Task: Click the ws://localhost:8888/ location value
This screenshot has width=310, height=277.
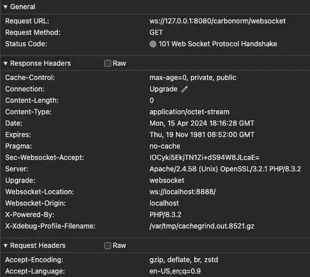Action: tap(183, 192)
